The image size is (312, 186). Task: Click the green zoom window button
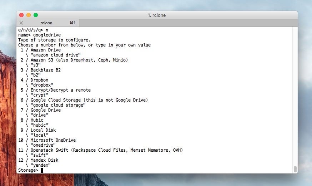point(36,15)
